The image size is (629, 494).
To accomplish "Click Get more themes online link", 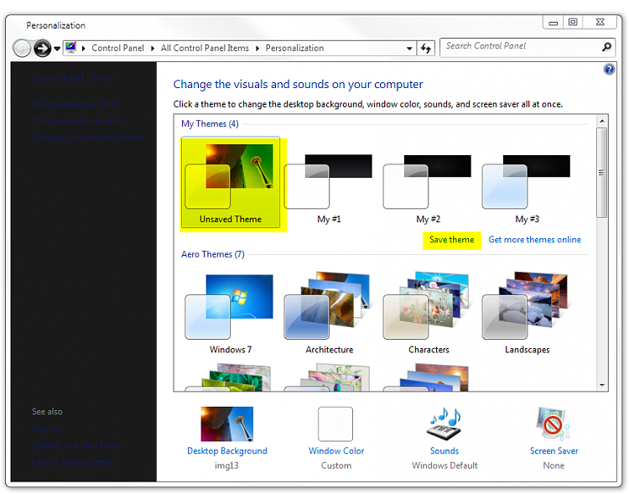I will (535, 240).
